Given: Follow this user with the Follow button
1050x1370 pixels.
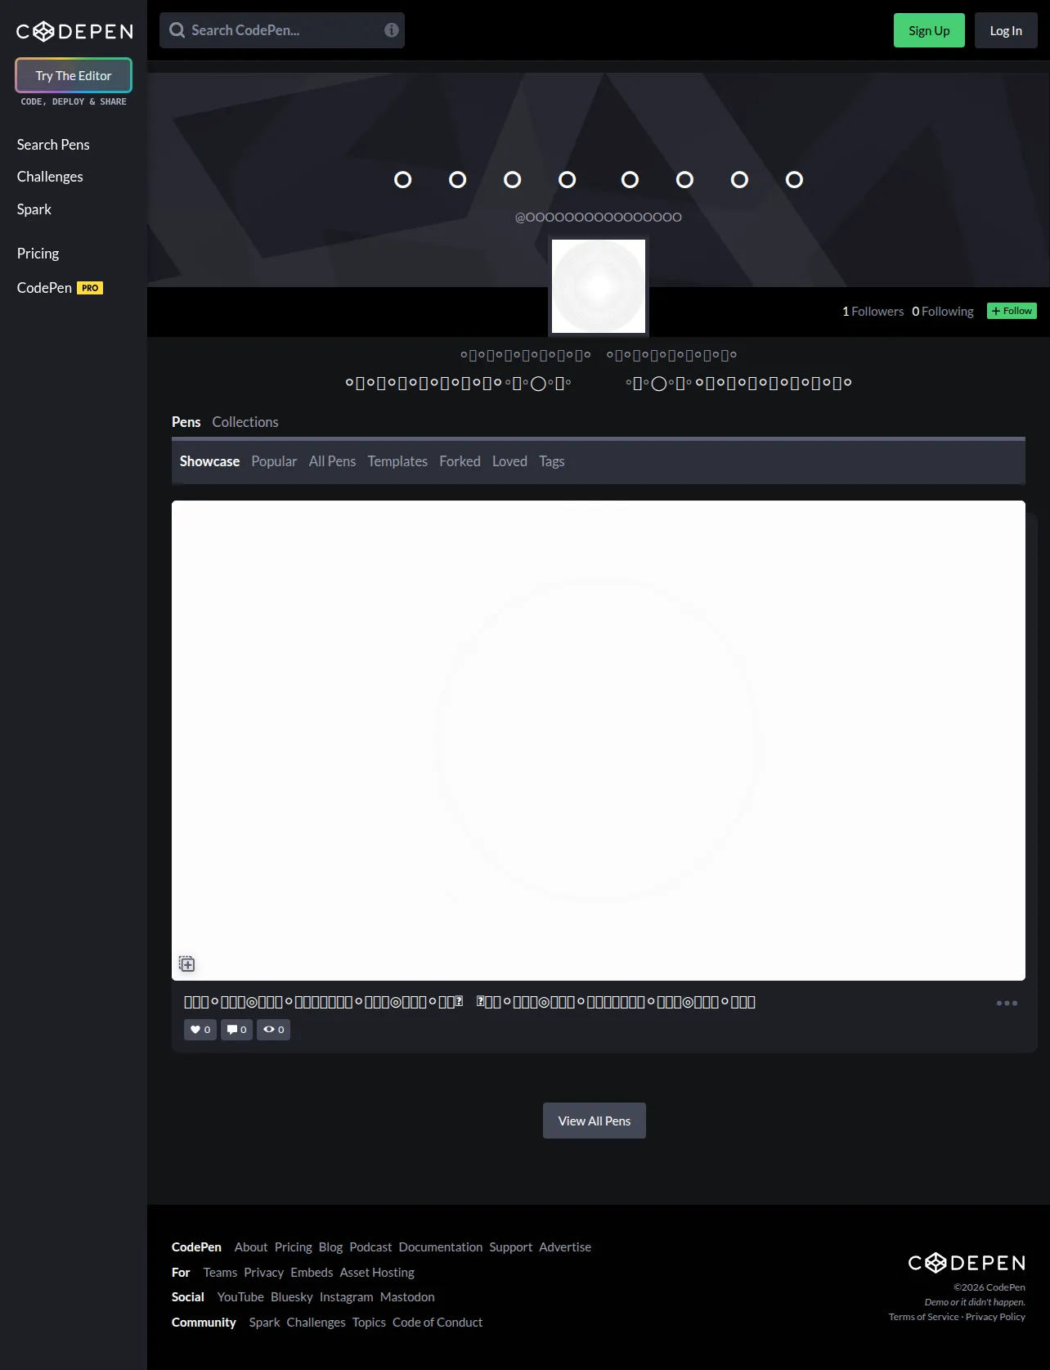Looking at the screenshot, I should click(x=1012, y=311).
